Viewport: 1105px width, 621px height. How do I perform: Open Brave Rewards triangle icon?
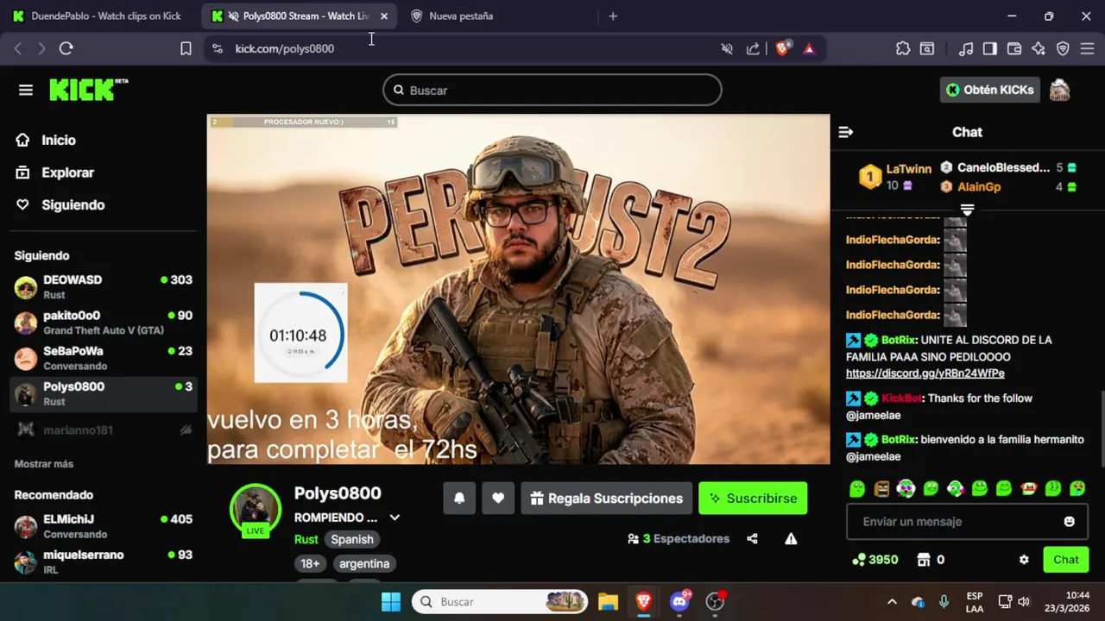(809, 48)
